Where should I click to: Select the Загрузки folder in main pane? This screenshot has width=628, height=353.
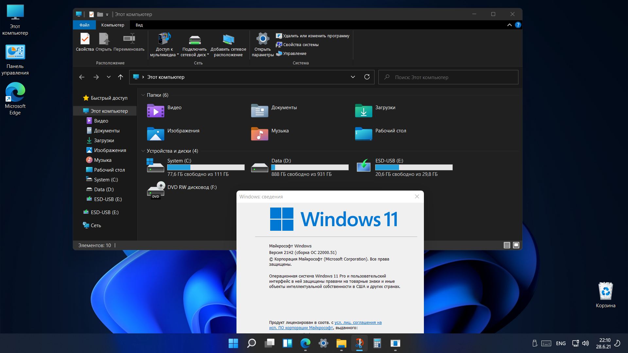375,110
